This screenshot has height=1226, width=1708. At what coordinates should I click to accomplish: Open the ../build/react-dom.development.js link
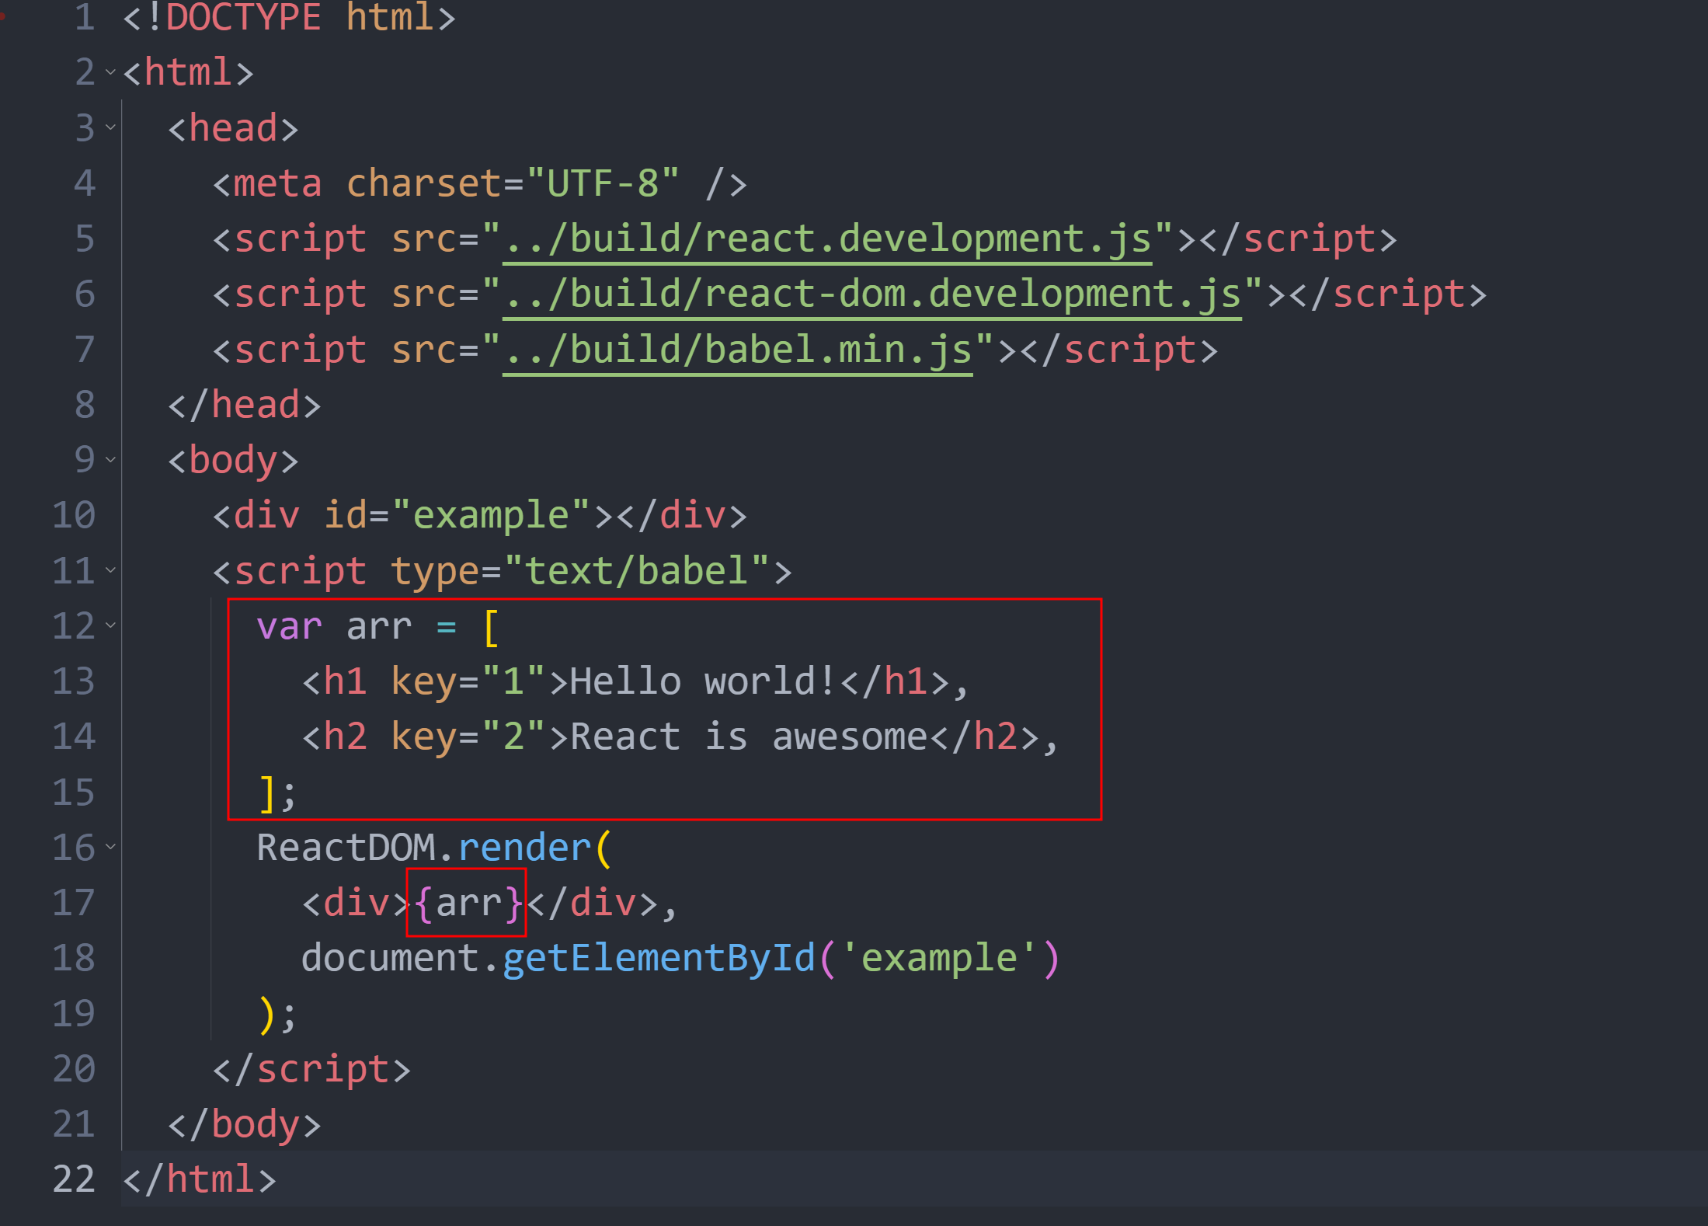click(x=871, y=294)
